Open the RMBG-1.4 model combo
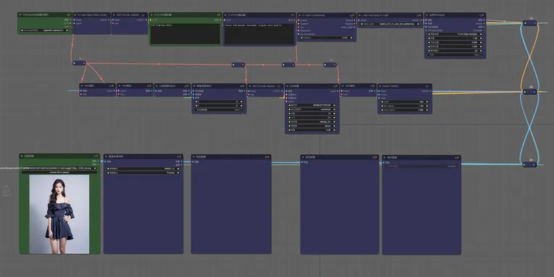The height and width of the screenshot is (277, 554). click(x=143, y=169)
